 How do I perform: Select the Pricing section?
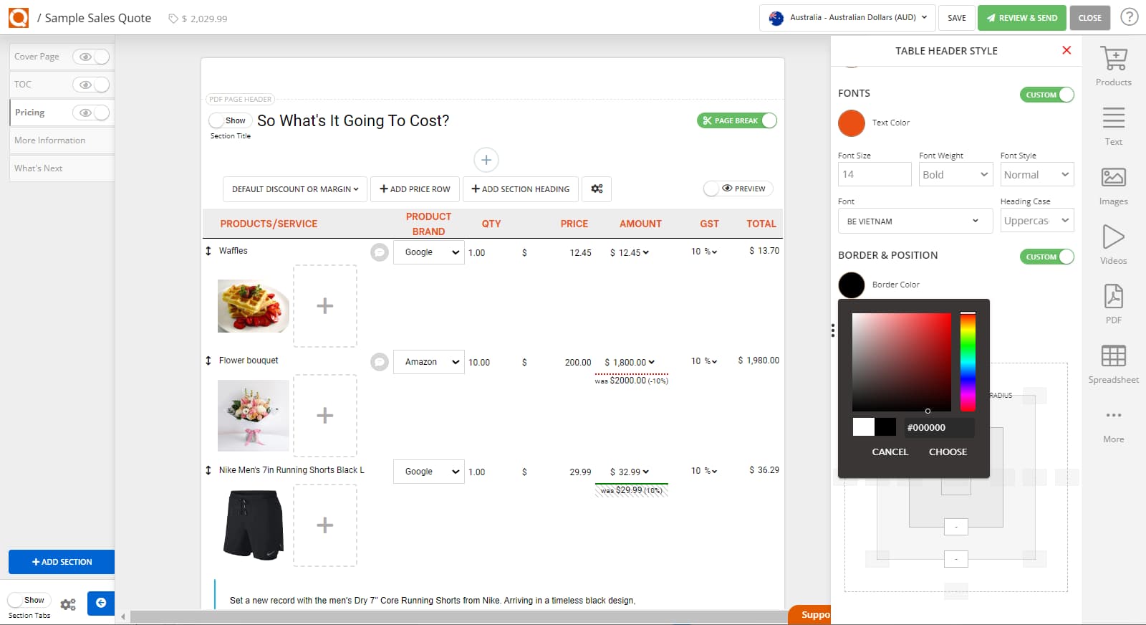(30, 113)
